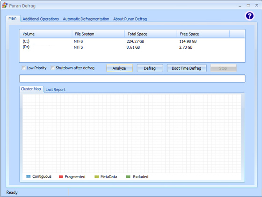Close the Puran Defrag window
The image size is (262, 197).
point(257,5)
